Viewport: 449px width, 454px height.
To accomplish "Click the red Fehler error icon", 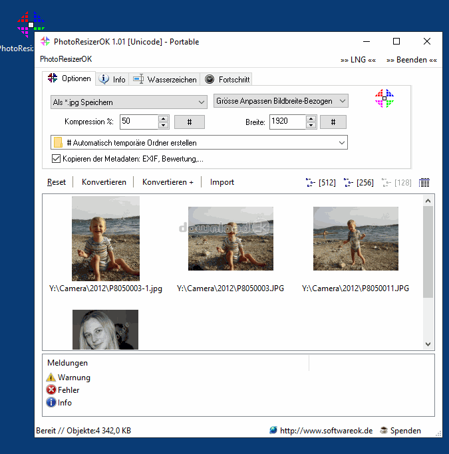I will [51, 390].
